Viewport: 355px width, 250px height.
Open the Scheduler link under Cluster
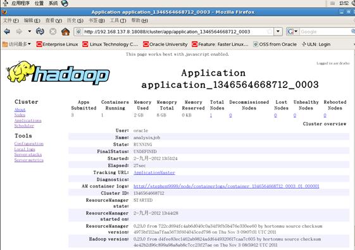(x=24, y=126)
